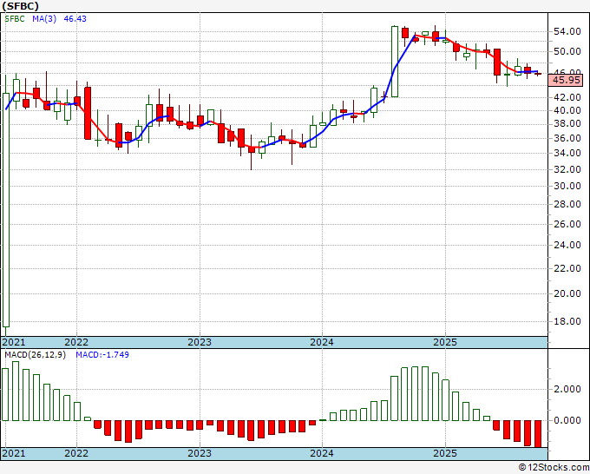Click the MACD:-1.749 value label
This screenshot has width=590, height=474.
[101, 355]
